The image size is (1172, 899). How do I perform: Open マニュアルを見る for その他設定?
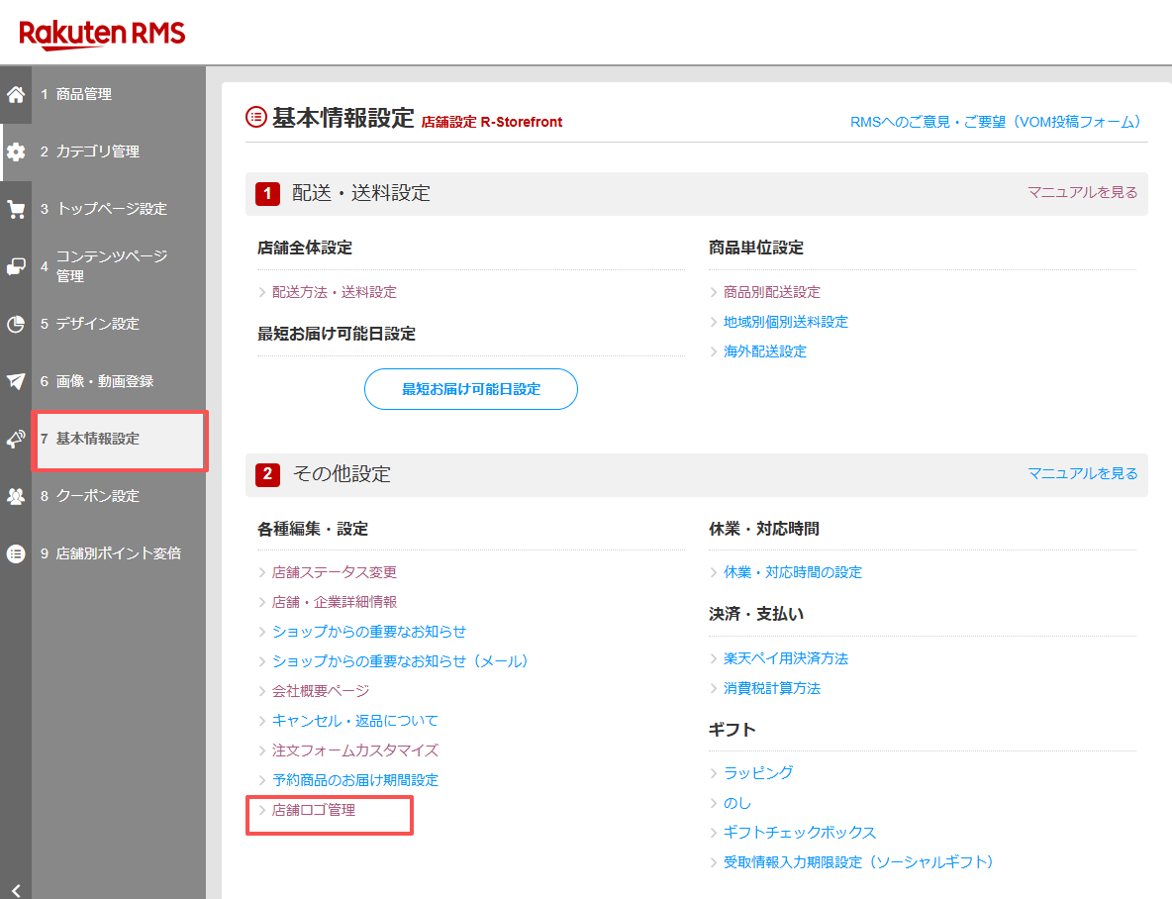pos(1082,473)
